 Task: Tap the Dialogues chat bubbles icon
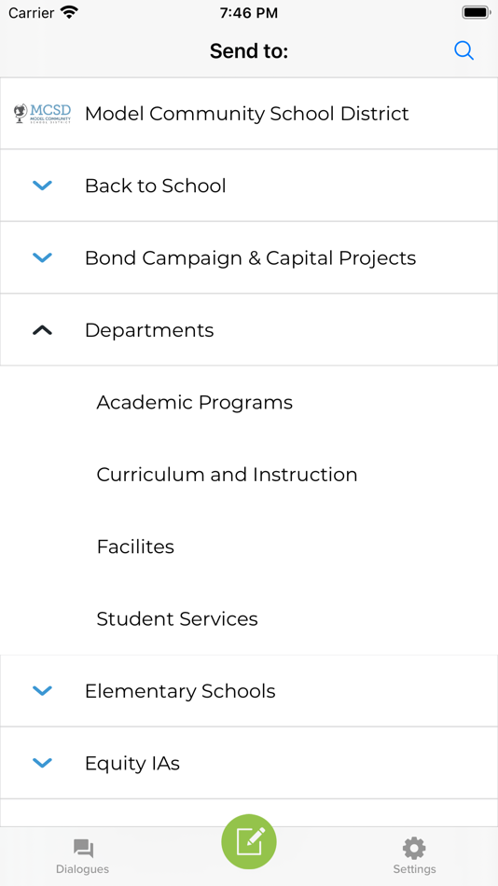(x=83, y=849)
